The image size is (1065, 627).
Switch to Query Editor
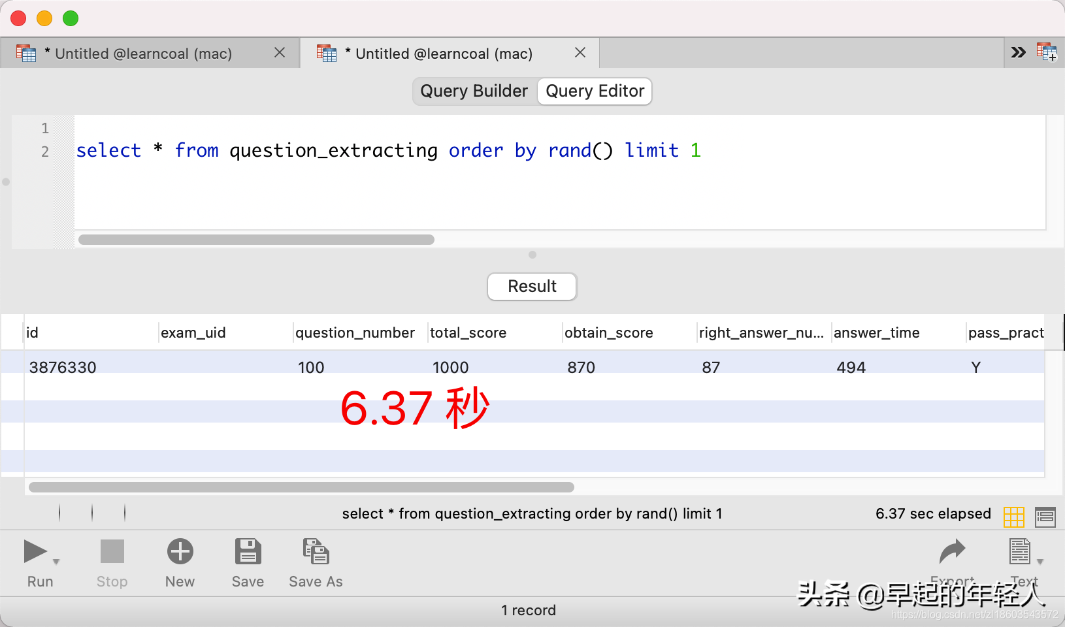pyautogui.click(x=595, y=91)
